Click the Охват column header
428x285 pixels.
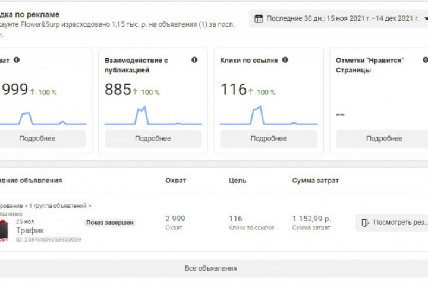(x=176, y=180)
